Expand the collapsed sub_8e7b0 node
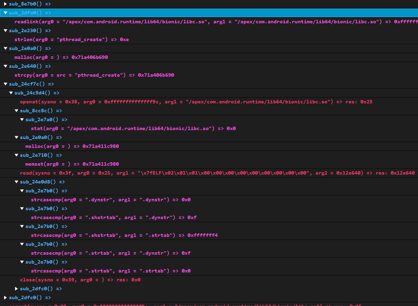The height and width of the screenshot is (306, 418). (5, 4)
